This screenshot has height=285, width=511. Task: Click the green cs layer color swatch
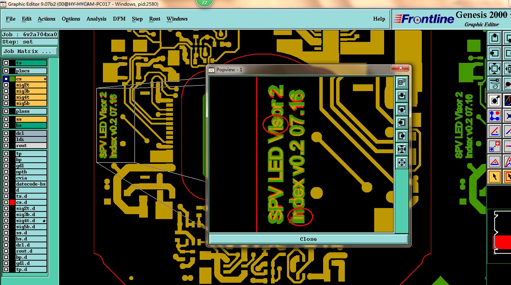pyautogui.click(x=12, y=79)
